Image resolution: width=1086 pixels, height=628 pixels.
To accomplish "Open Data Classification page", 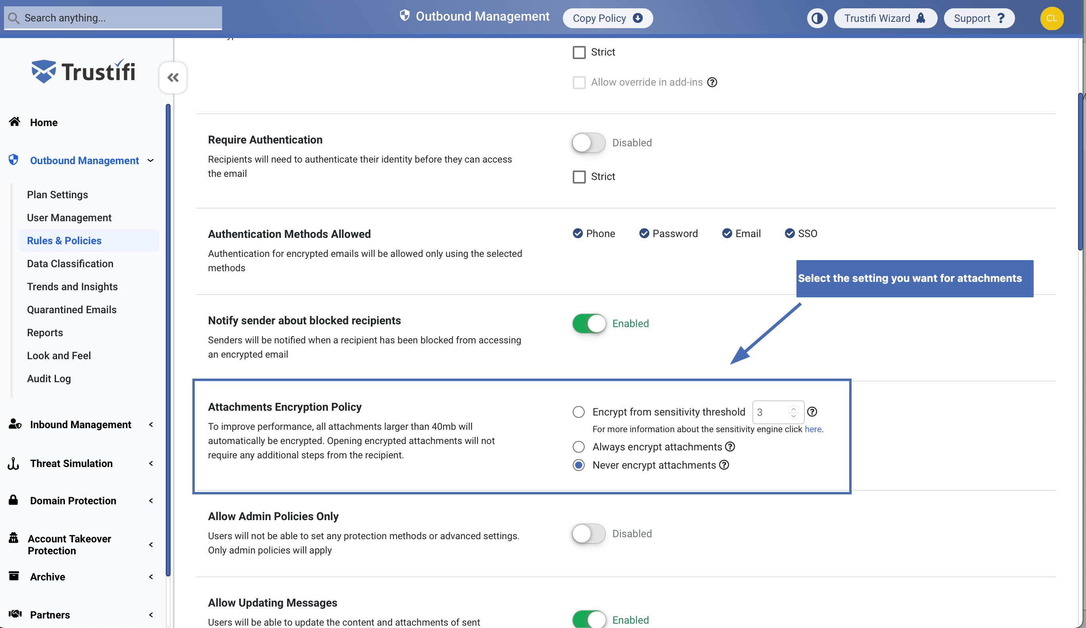I will (x=70, y=264).
